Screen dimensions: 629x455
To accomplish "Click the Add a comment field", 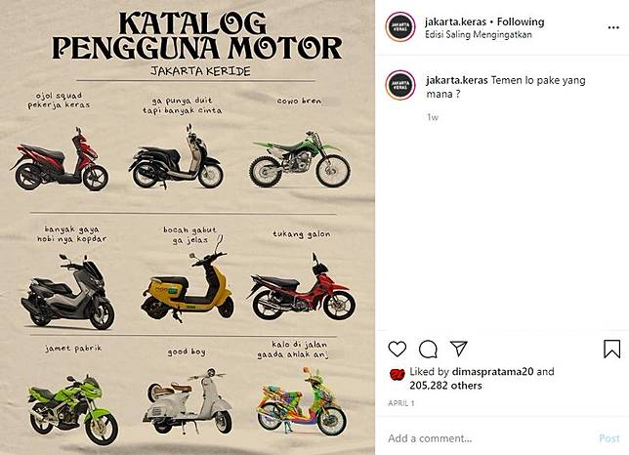I will point(490,438).
